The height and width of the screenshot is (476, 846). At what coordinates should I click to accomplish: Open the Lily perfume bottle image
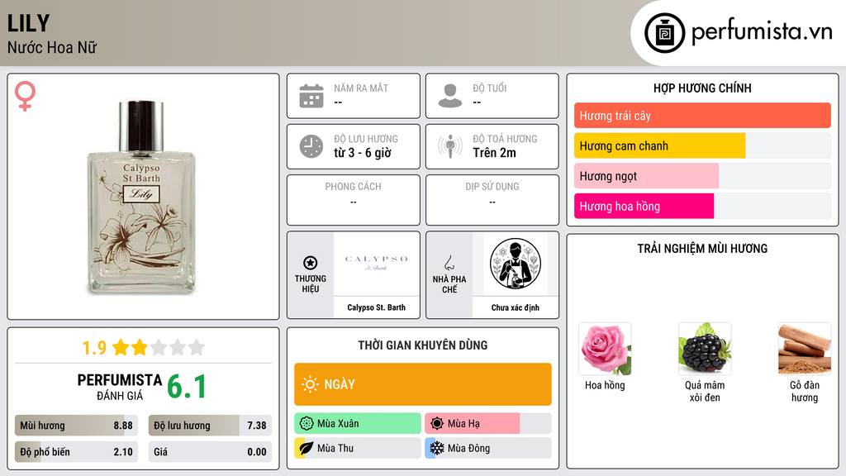pyautogui.click(x=141, y=197)
